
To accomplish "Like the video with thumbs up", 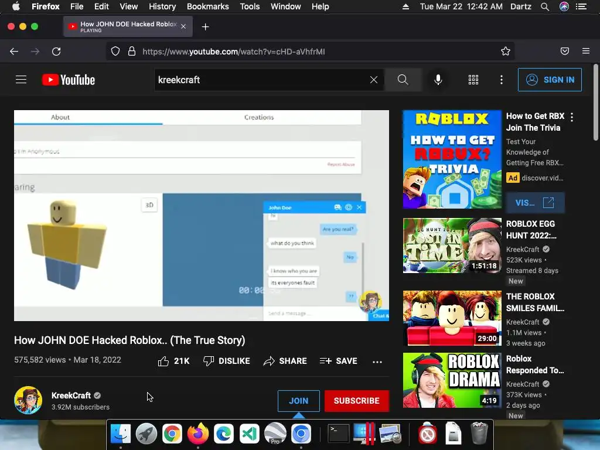I will point(173,361).
